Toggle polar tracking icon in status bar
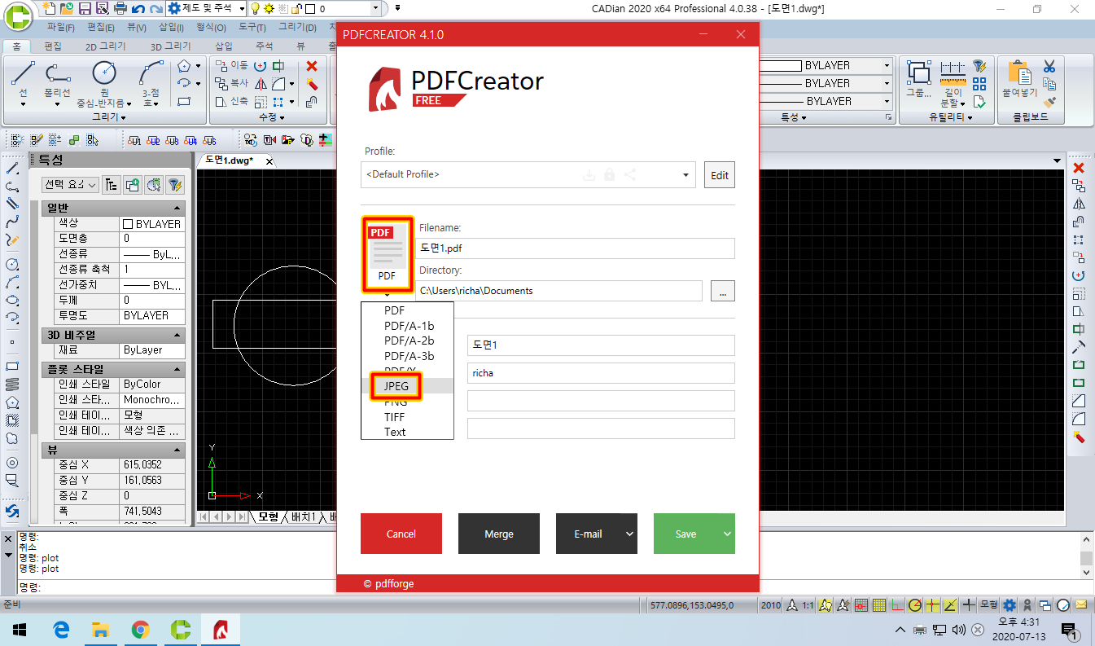Image resolution: width=1095 pixels, height=646 pixels. [x=915, y=605]
